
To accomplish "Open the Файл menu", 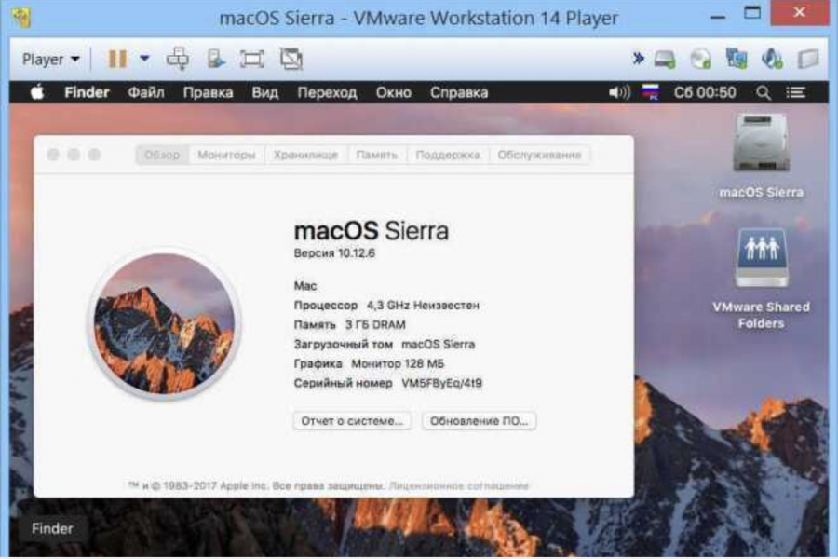I will point(146,92).
